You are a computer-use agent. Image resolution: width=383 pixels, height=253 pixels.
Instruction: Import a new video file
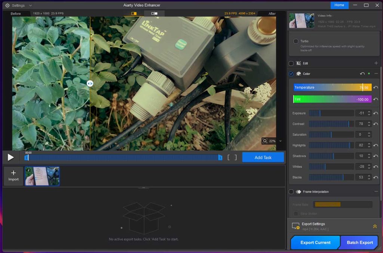tap(13, 176)
